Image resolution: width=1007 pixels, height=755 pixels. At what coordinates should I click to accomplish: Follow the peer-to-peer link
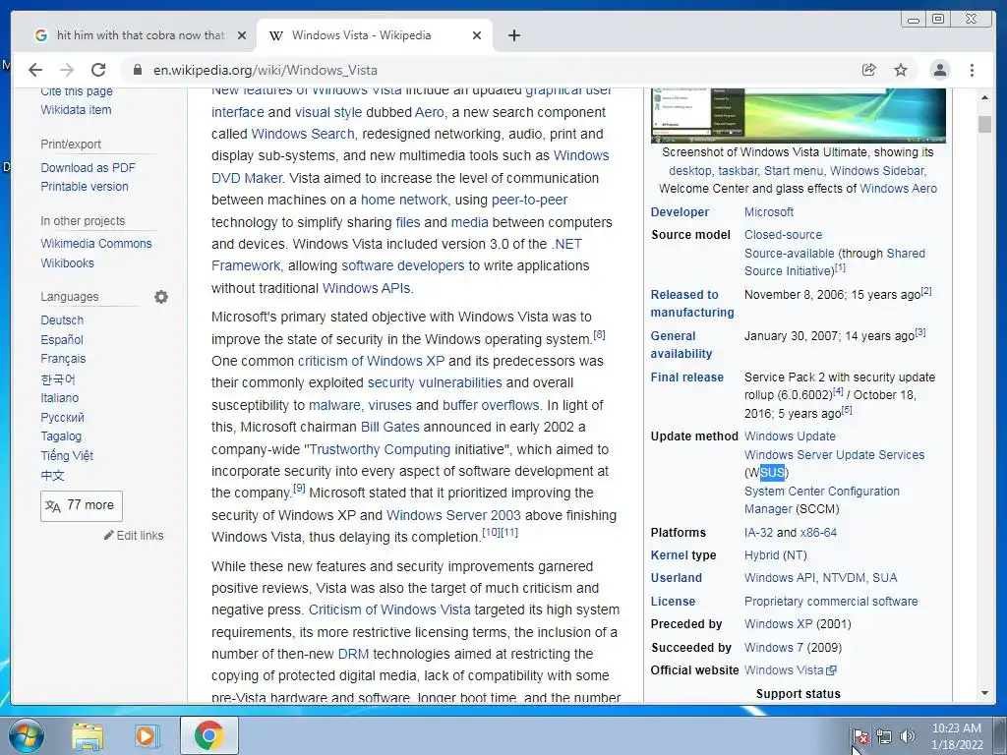pos(529,200)
